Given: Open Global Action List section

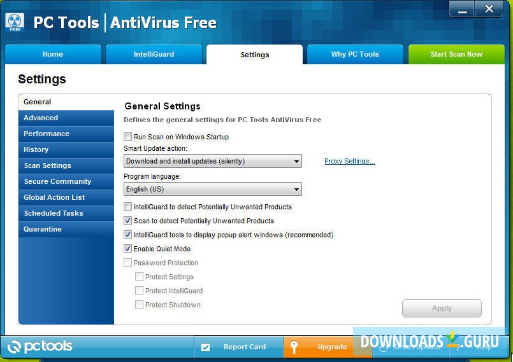Looking at the screenshot, I should coord(66,197).
